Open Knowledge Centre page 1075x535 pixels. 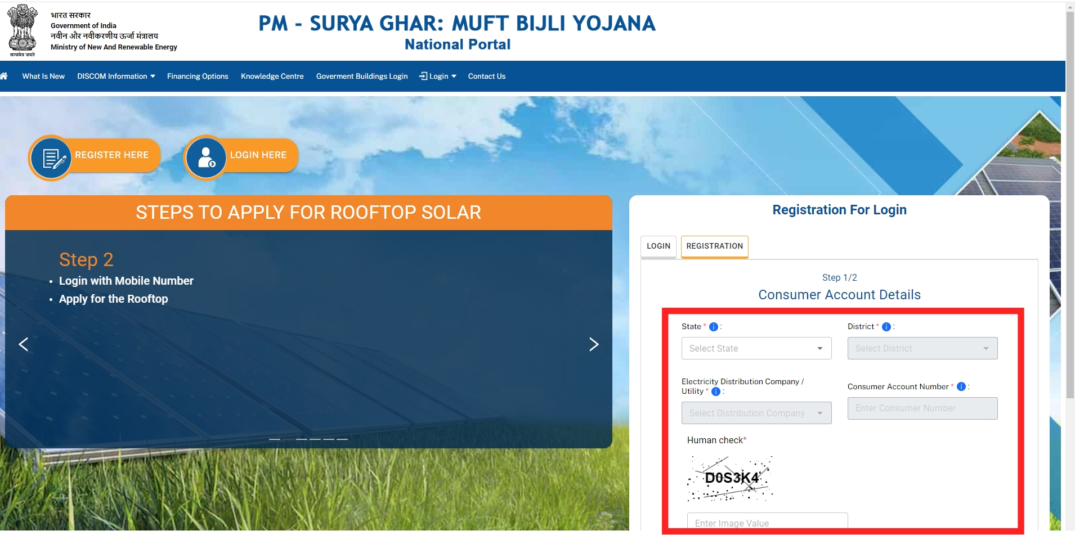[x=272, y=77]
